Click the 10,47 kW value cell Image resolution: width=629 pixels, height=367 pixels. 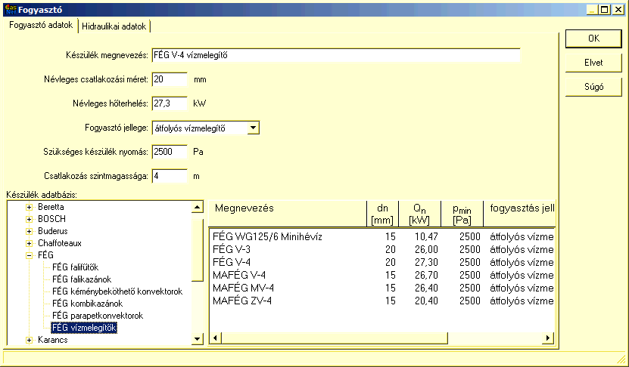click(426, 236)
